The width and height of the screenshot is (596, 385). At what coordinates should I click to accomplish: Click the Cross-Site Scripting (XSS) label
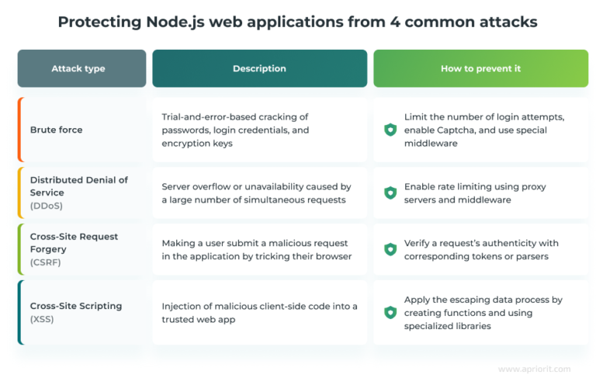click(76, 312)
